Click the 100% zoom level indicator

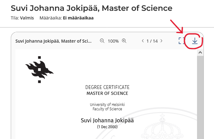pyautogui.click(x=113, y=41)
